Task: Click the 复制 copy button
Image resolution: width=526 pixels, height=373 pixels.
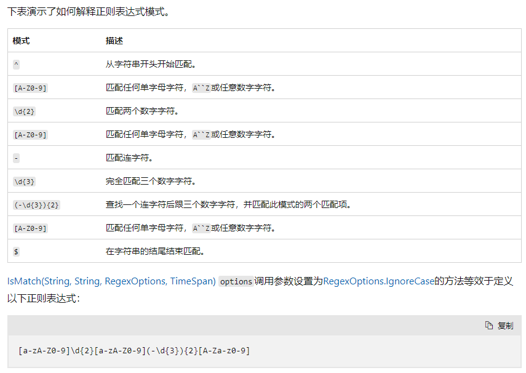Action: 504,326
